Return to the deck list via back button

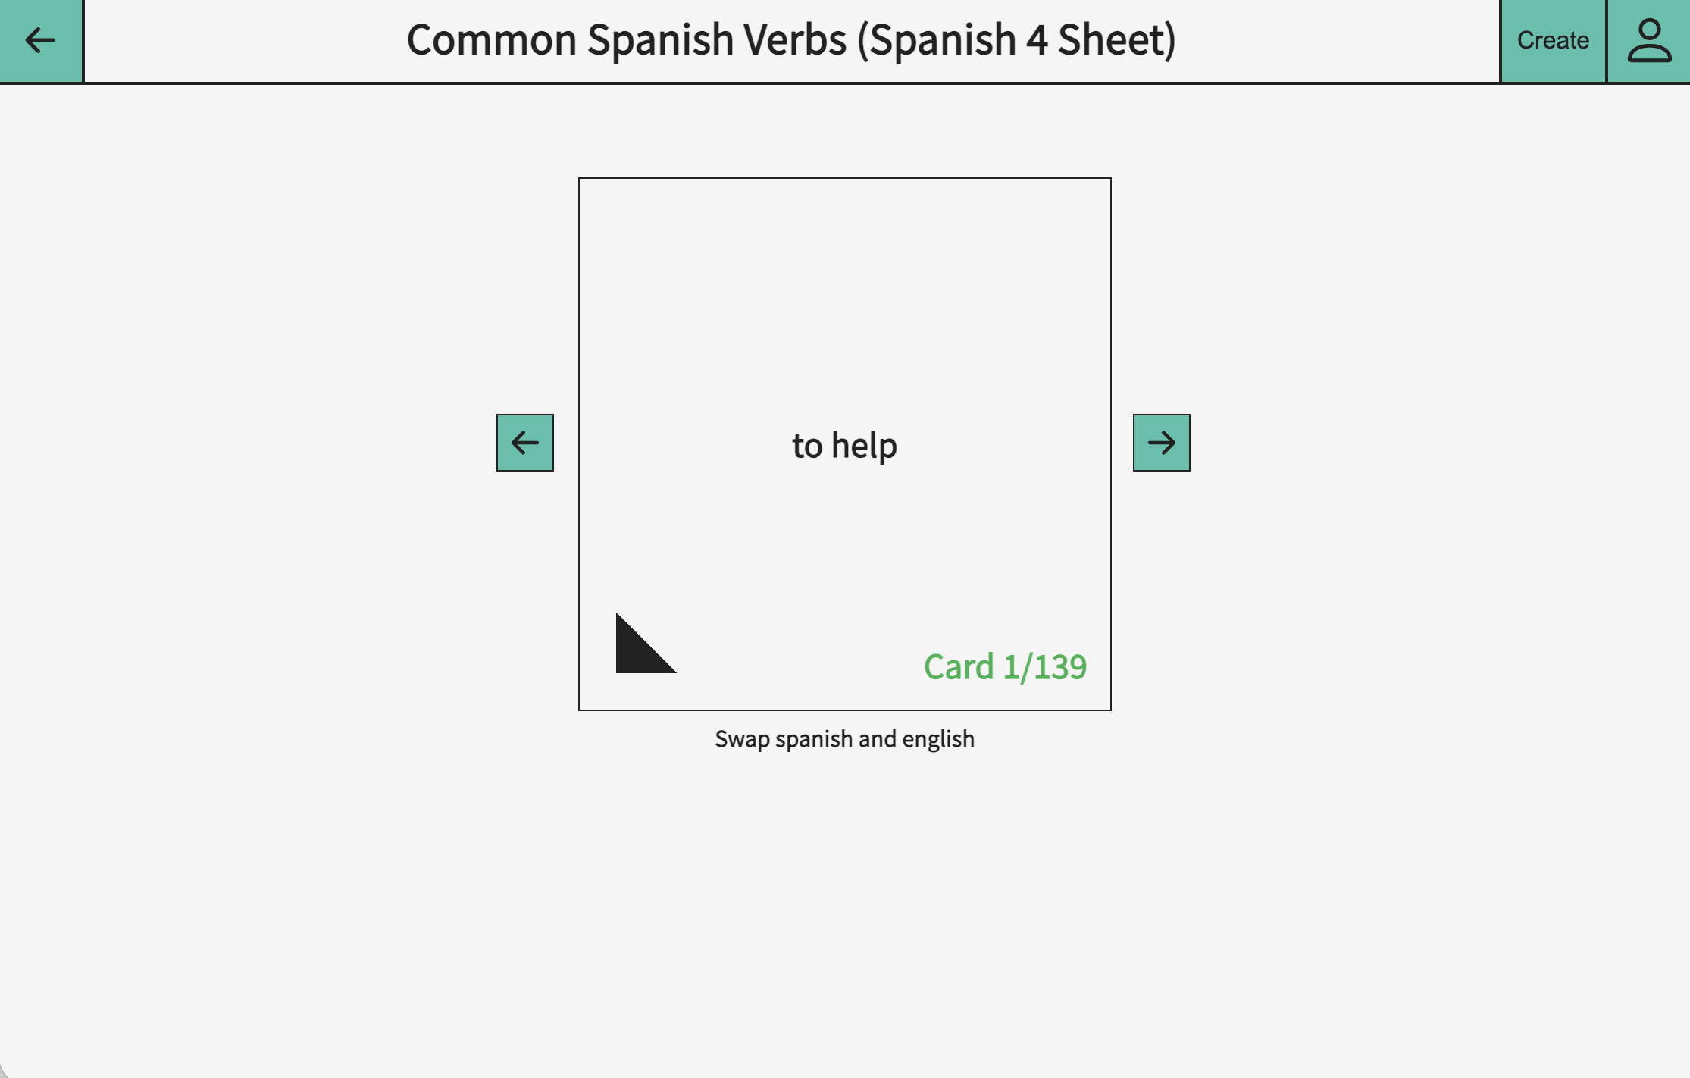click(39, 41)
